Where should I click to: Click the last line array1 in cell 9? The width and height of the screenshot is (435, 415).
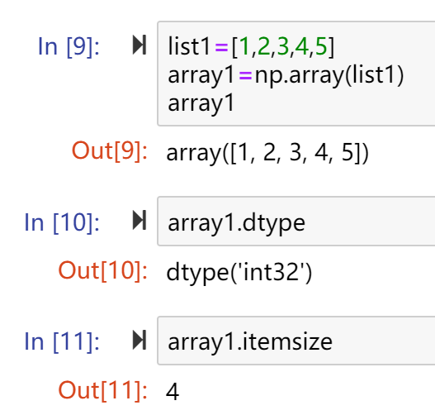click(x=201, y=103)
